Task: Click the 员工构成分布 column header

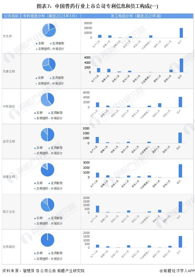Action: pyautogui.click(x=137, y=16)
